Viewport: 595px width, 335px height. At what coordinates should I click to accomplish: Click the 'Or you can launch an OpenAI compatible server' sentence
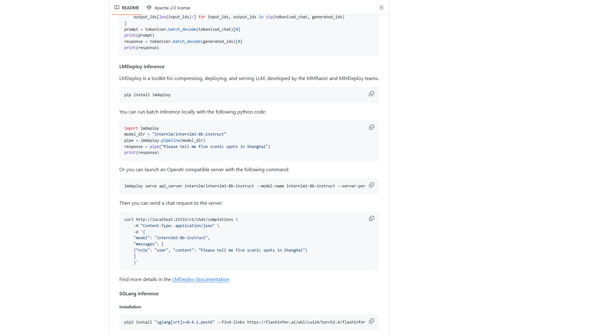[204, 170]
